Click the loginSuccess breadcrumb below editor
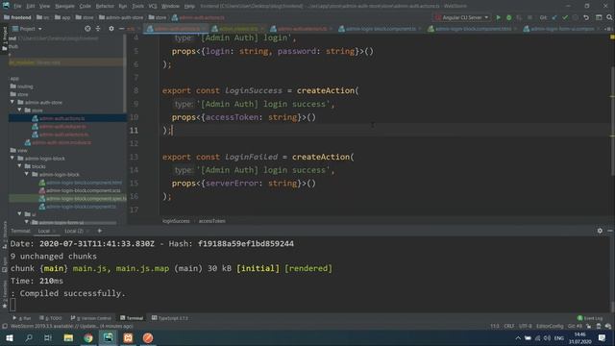The width and height of the screenshot is (615, 346). pyautogui.click(x=176, y=221)
